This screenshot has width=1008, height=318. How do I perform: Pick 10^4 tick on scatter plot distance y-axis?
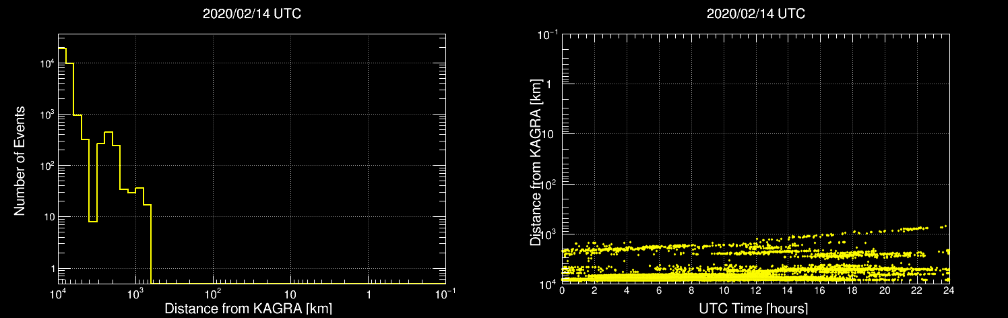[548, 284]
